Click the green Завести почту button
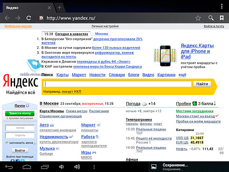 [x=20, y=113]
